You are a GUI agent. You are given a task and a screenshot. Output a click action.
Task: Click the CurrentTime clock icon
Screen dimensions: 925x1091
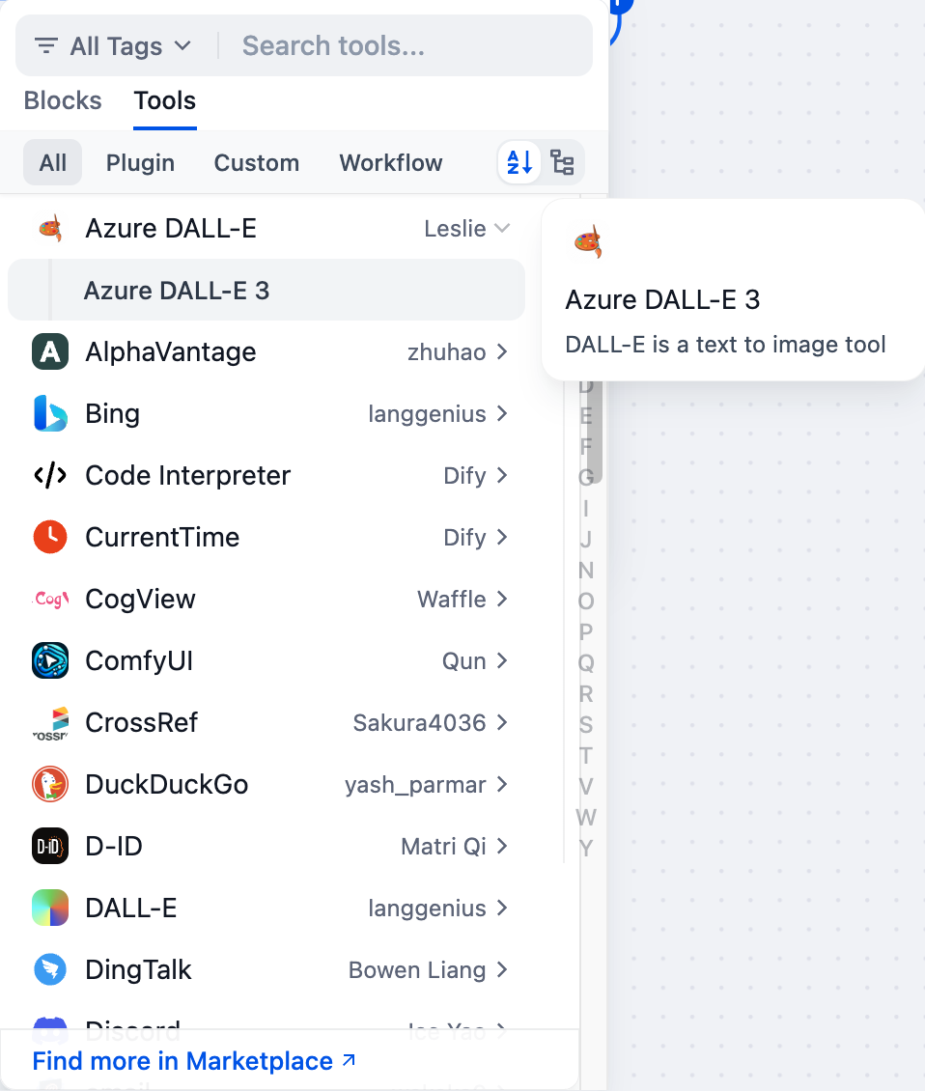tap(49, 538)
